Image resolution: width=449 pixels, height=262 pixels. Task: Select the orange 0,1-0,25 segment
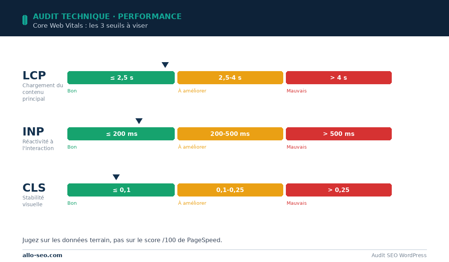[x=230, y=190]
